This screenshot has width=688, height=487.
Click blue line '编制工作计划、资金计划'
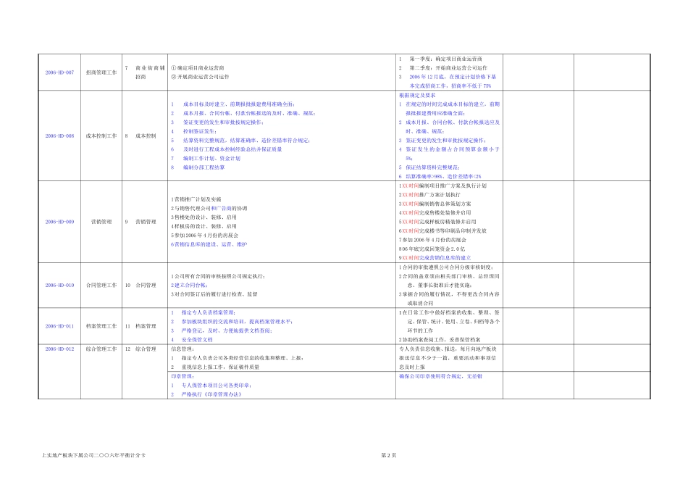tap(211, 159)
